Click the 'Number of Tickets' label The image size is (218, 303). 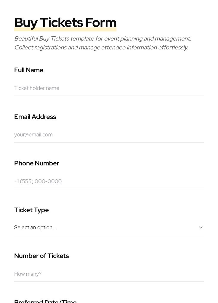pos(41,256)
